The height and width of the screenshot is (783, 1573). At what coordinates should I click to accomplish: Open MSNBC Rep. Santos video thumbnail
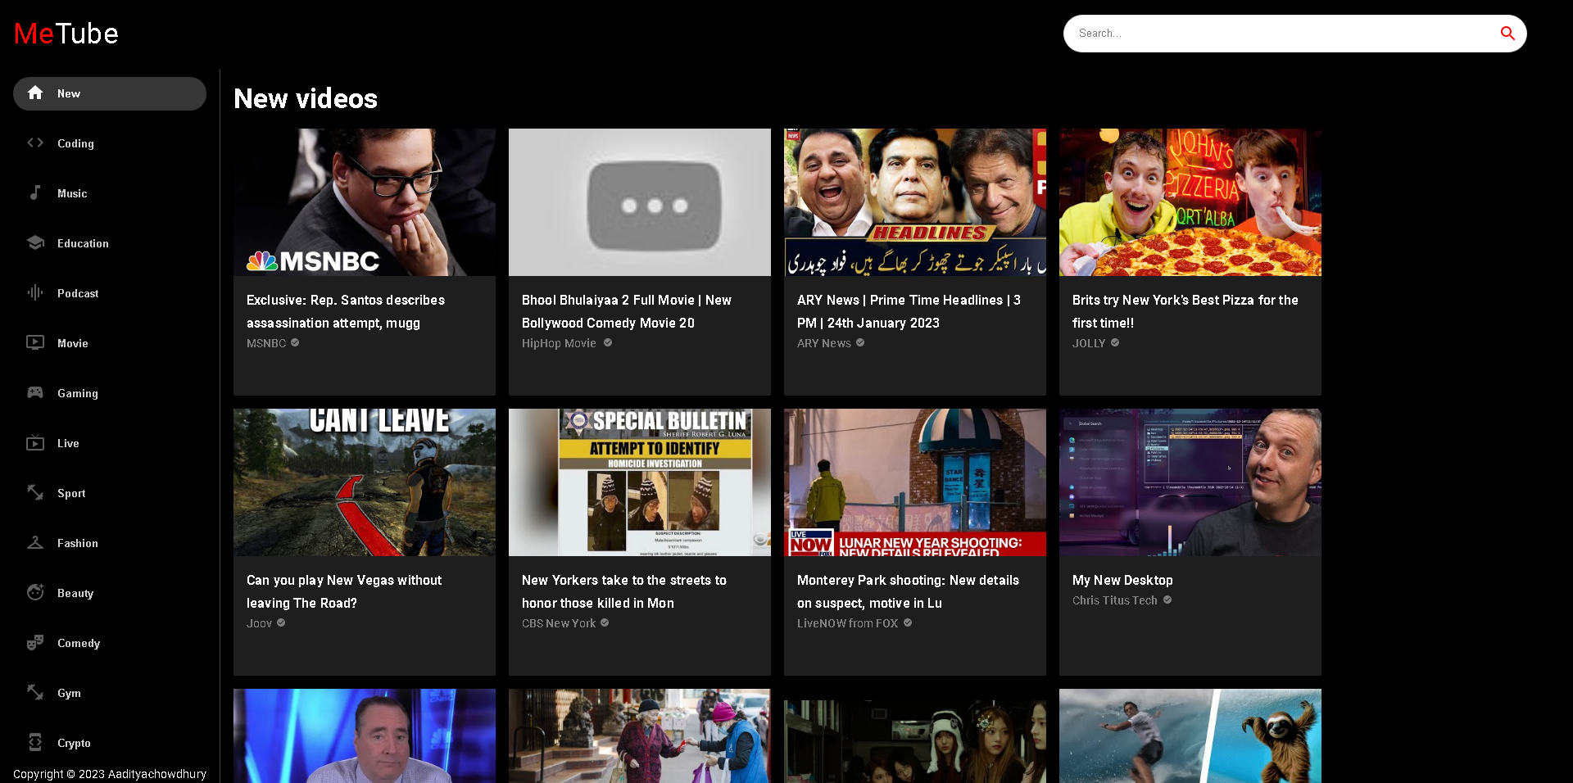tap(365, 202)
